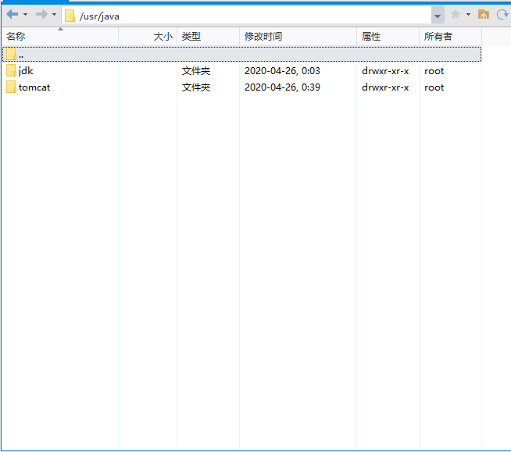Click the tomcat row 文件夹 type cell
Screen dimensions: 511x452
[x=196, y=87]
